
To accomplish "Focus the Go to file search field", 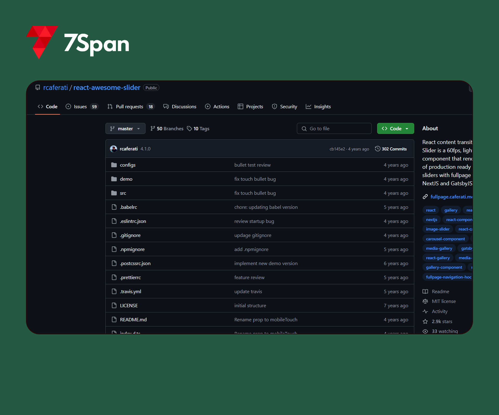I will pos(334,128).
